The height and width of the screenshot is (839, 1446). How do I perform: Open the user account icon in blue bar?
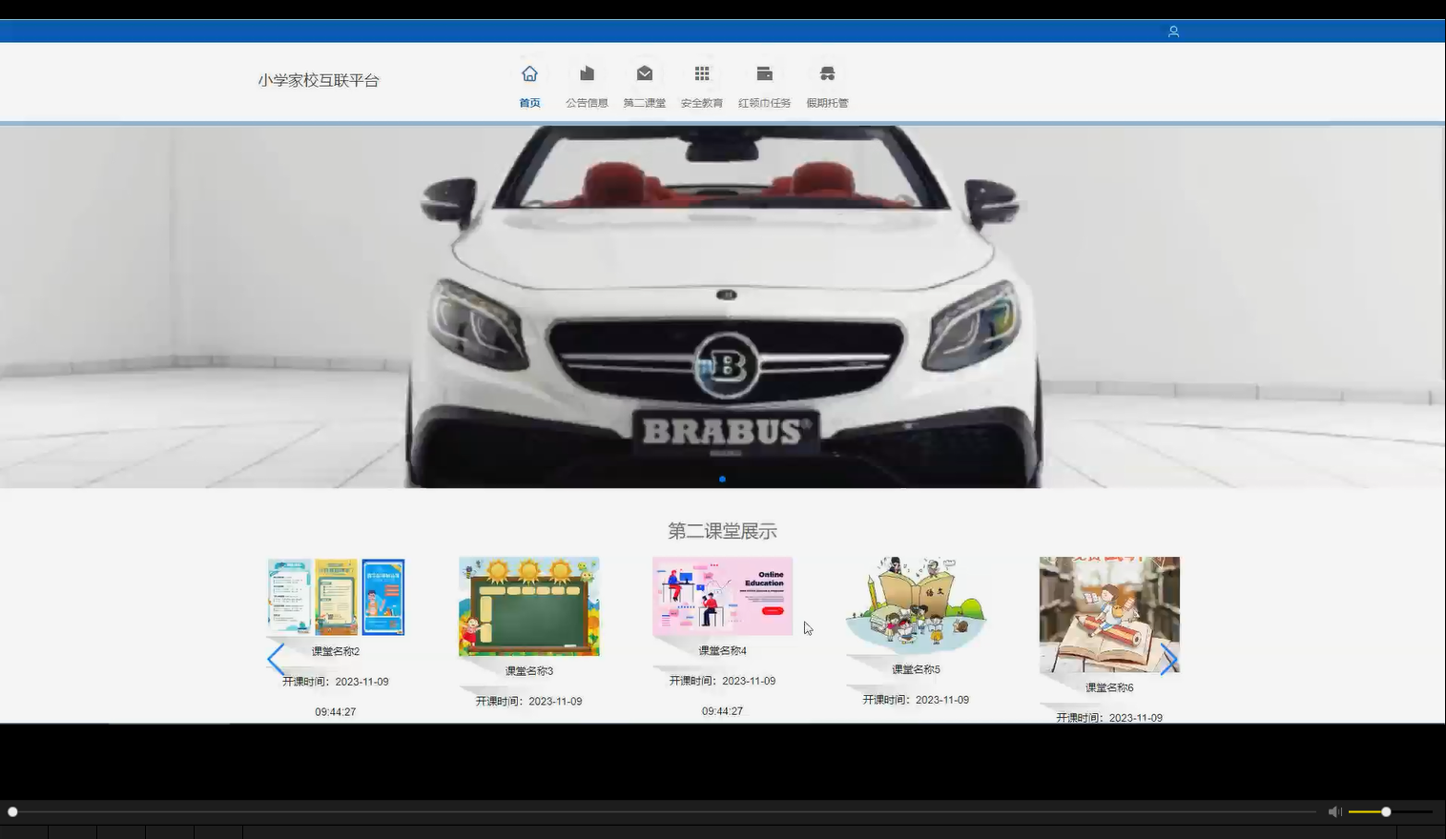tap(1173, 31)
